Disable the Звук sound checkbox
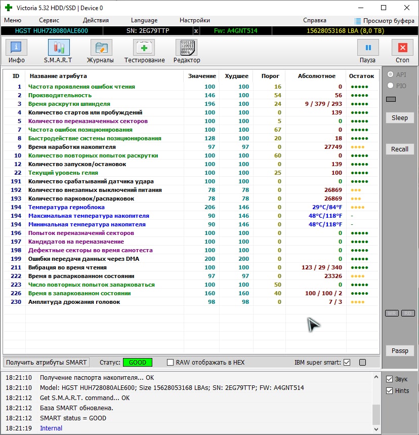The height and width of the screenshot is (435, 419). pyautogui.click(x=389, y=379)
